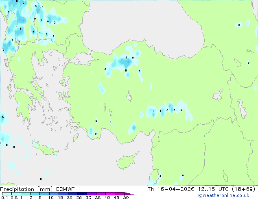Click the 'Th 16-04-2026' date text
Viewport: 258px width, 199px height.
click(x=171, y=189)
